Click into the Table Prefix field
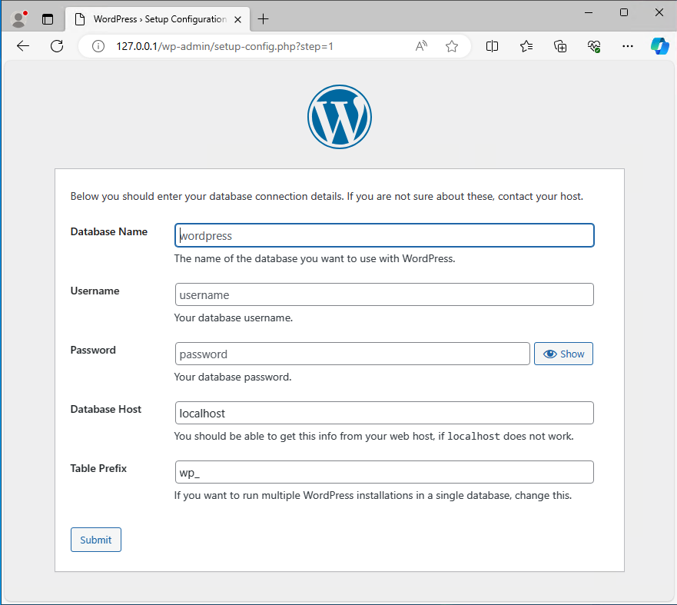 [384, 472]
